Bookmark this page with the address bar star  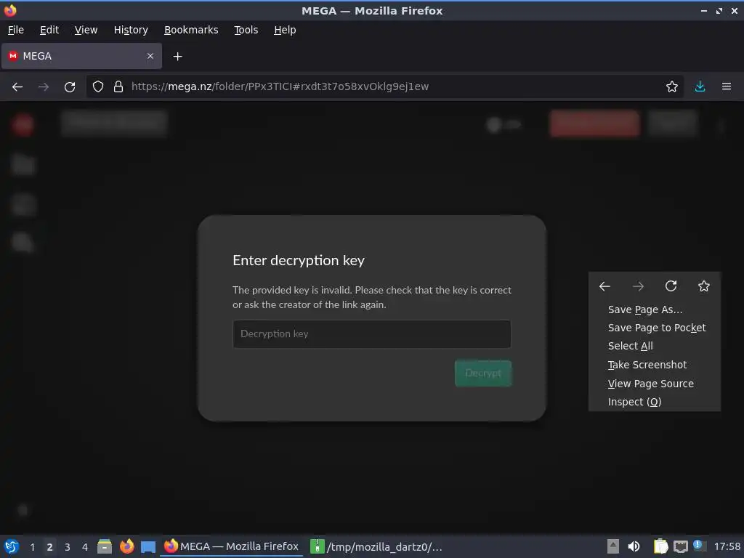[x=672, y=86]
